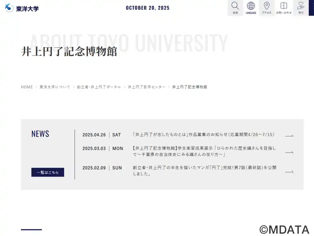Open the LANGUAGE globe icon
The image size is (314, 236).
[251, 7]
